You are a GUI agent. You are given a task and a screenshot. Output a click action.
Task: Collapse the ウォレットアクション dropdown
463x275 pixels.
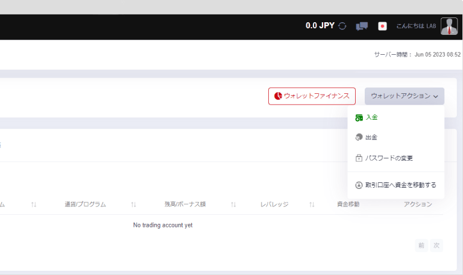405,96
